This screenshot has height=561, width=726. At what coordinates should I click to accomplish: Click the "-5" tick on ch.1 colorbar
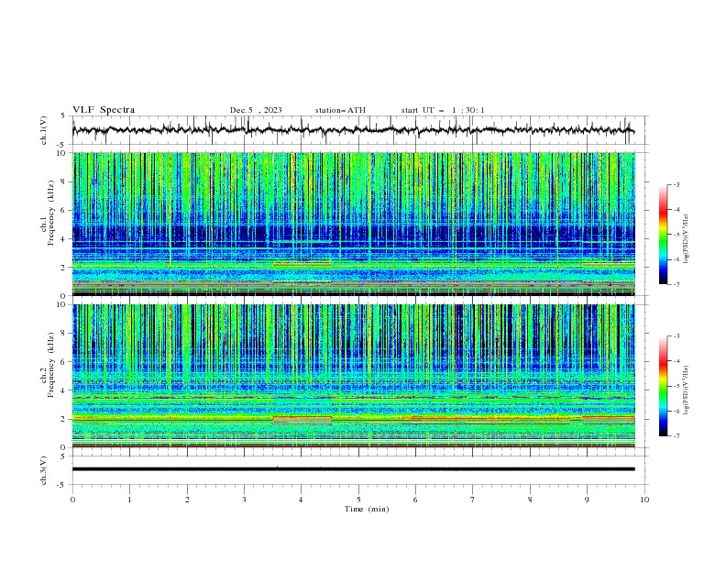[x=676, y=235]
